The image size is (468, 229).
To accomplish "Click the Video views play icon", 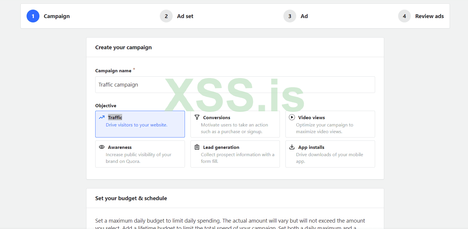I will (x=292, y=117).
